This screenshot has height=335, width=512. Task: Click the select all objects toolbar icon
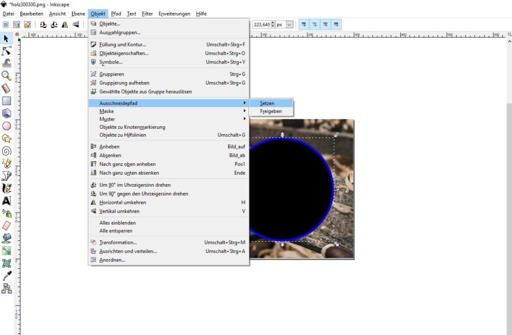[5, 25]
